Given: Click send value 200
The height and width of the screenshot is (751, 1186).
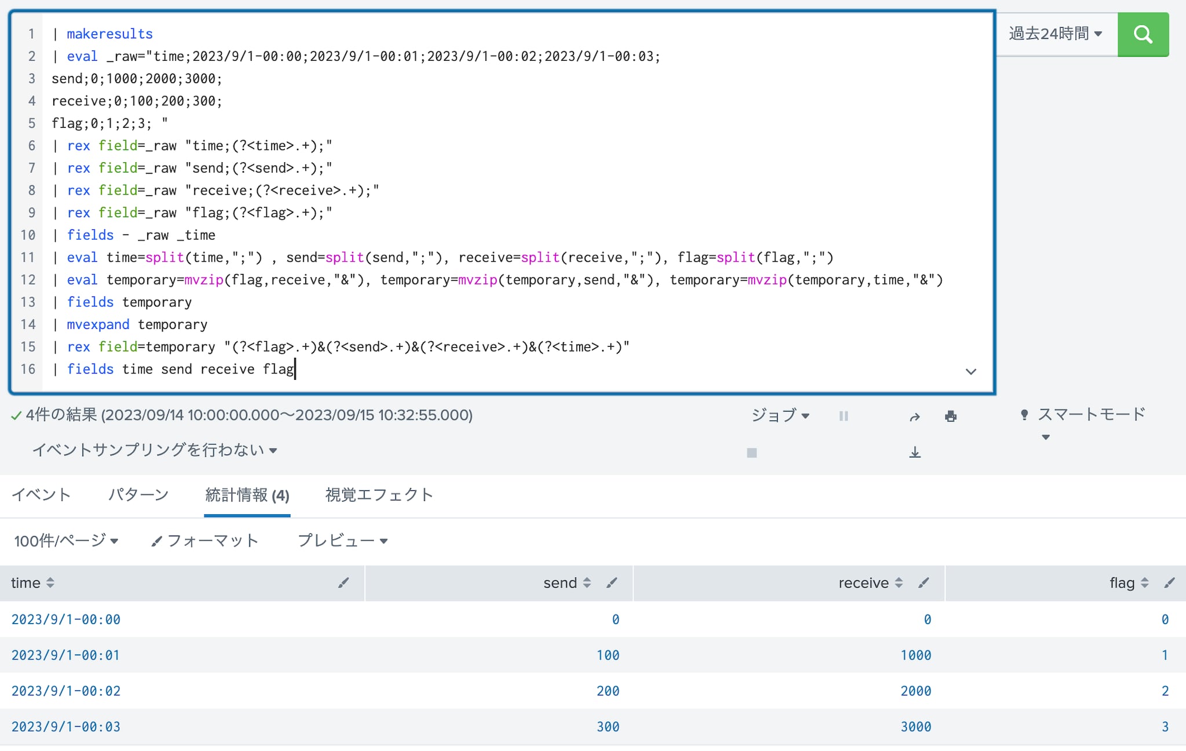Looking at the screenshot, I should coord(608,691).
